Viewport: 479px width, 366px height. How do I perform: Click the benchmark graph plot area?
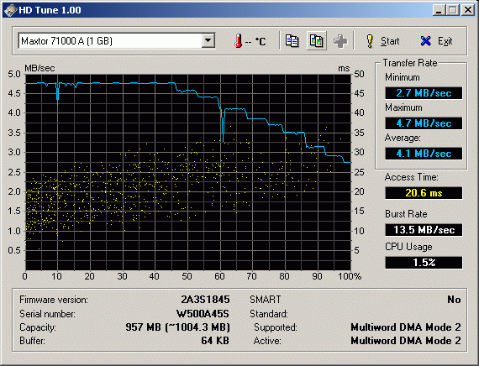[x=188, y=172]
